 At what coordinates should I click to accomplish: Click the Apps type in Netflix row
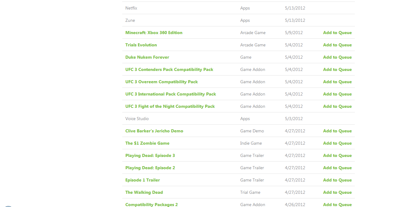[x=245, y=8]
